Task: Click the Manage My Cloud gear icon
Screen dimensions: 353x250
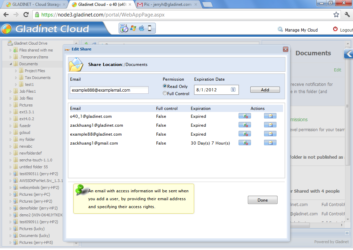Action: [x=280, y=30]
